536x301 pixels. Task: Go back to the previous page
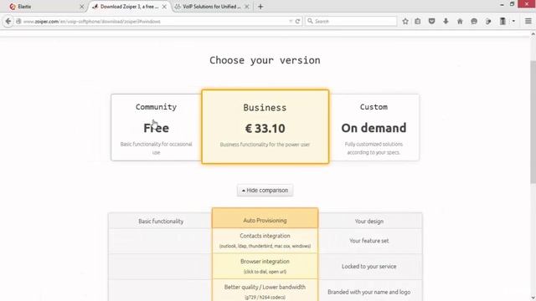pyautogui.click(x=8, y=21)
